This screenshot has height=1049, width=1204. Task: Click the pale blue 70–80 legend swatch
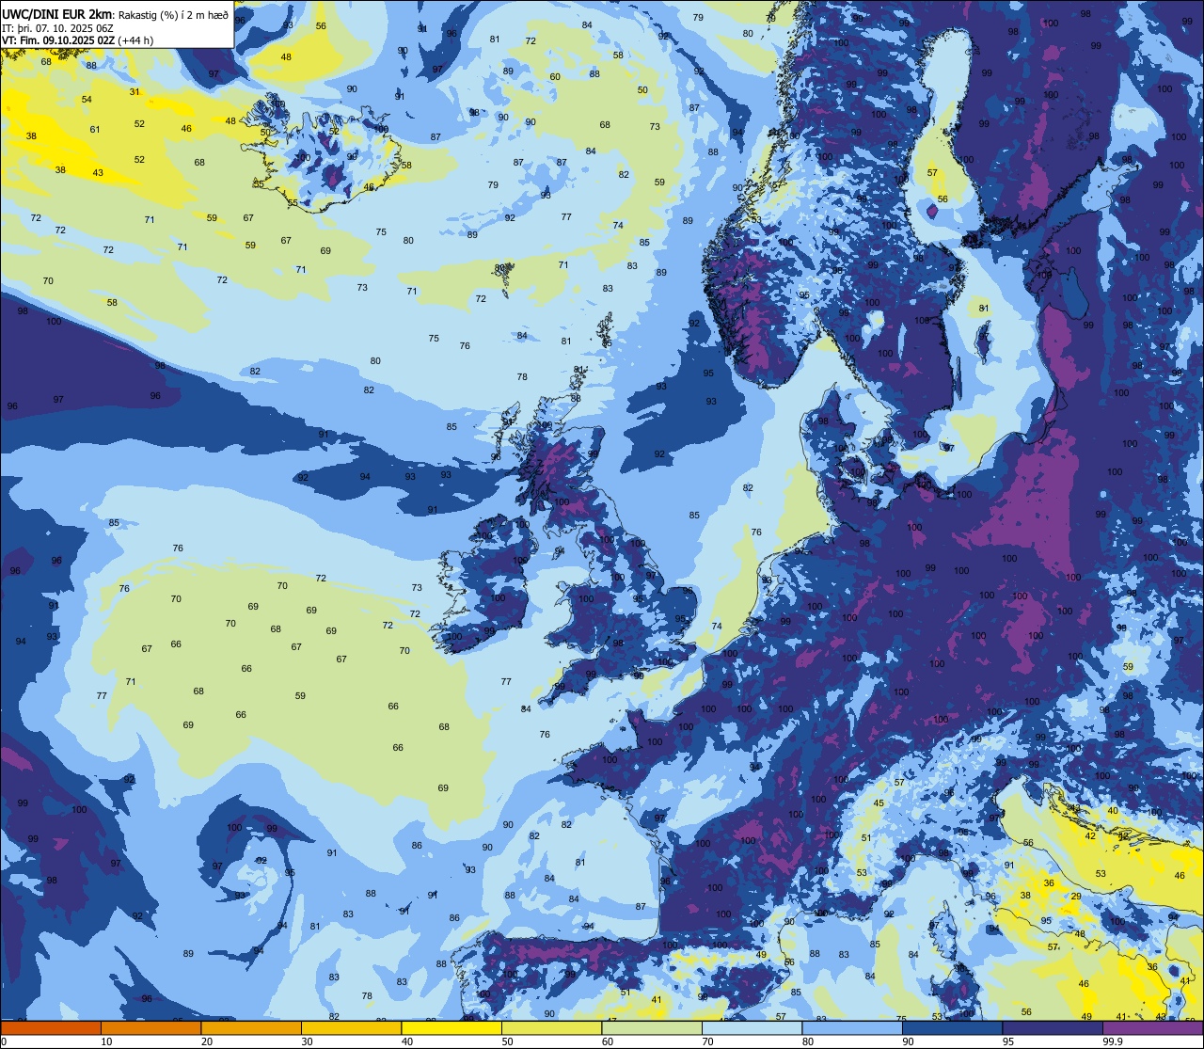coord(752,1027)
